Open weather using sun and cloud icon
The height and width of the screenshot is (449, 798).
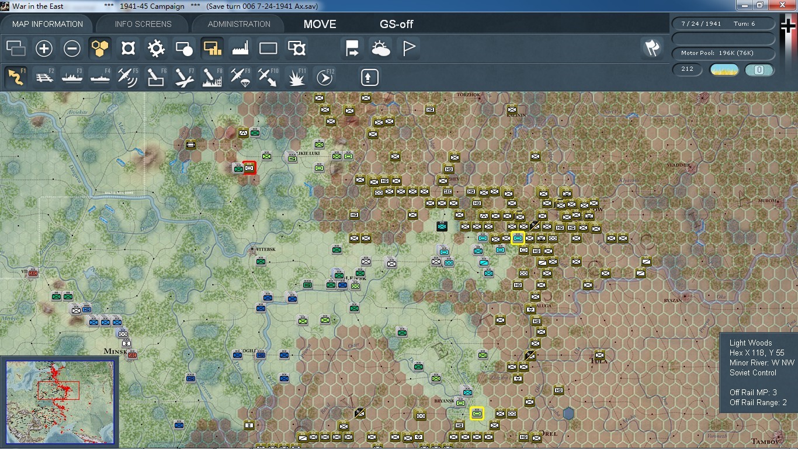pos(380,48)
